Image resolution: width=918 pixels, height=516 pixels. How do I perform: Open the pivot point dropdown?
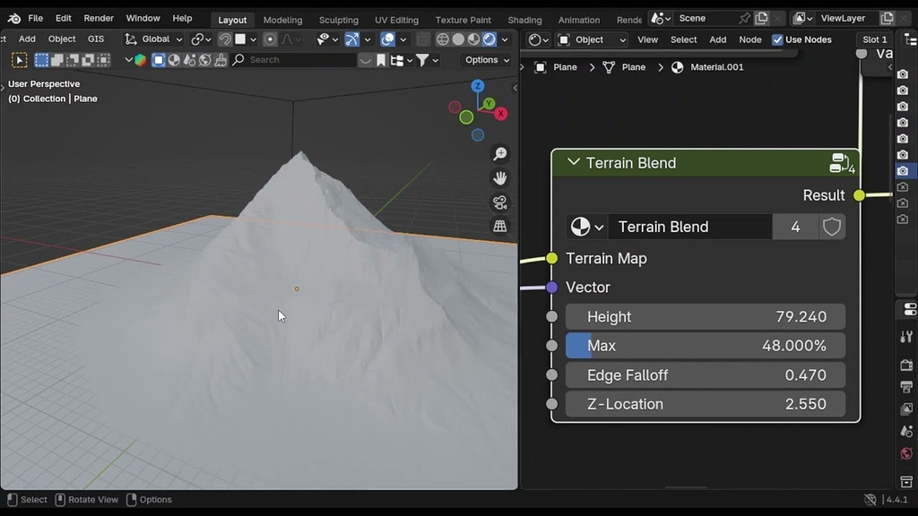201,39
